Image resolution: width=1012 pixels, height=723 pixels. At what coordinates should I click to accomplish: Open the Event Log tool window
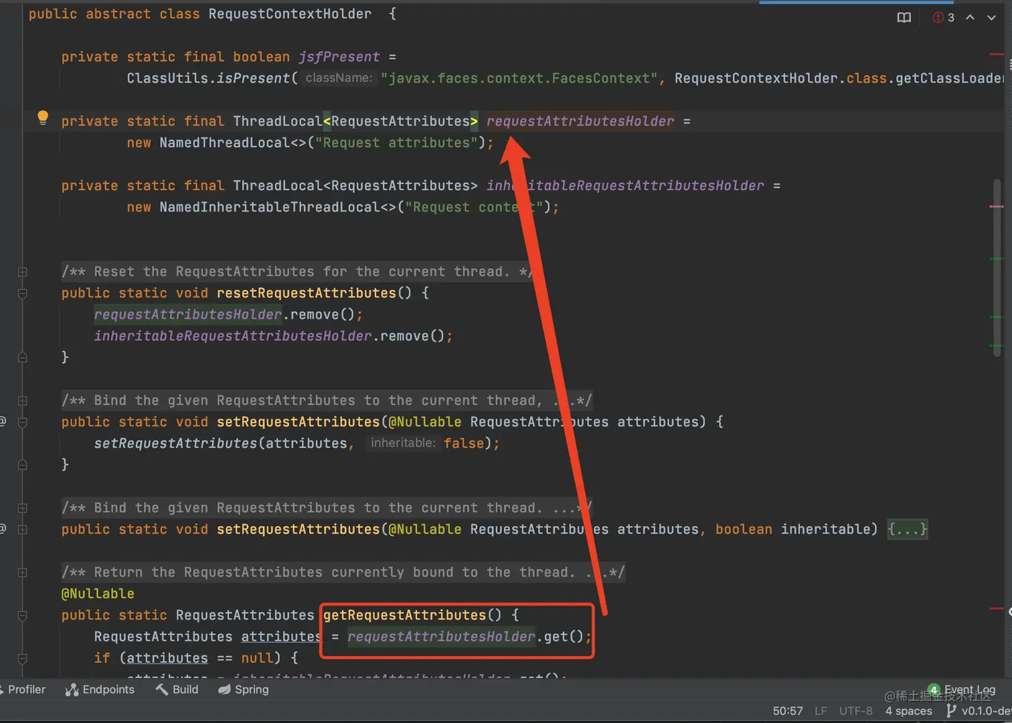962,690
